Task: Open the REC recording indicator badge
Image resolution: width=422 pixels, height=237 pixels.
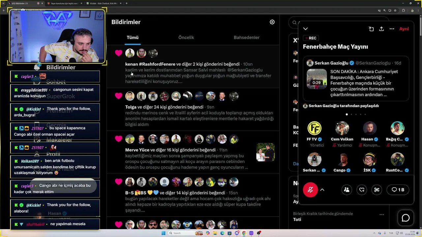Action: [x=310, y=38]
